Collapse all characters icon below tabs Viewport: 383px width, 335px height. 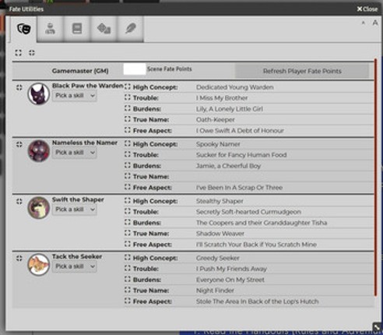32,53
